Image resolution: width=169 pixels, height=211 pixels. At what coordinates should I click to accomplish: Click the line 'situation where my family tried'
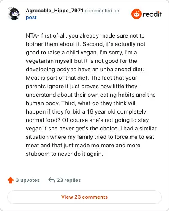[x=90, y=137]
